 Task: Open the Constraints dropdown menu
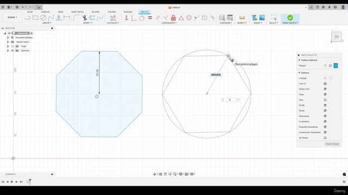[x=169, y=23]
